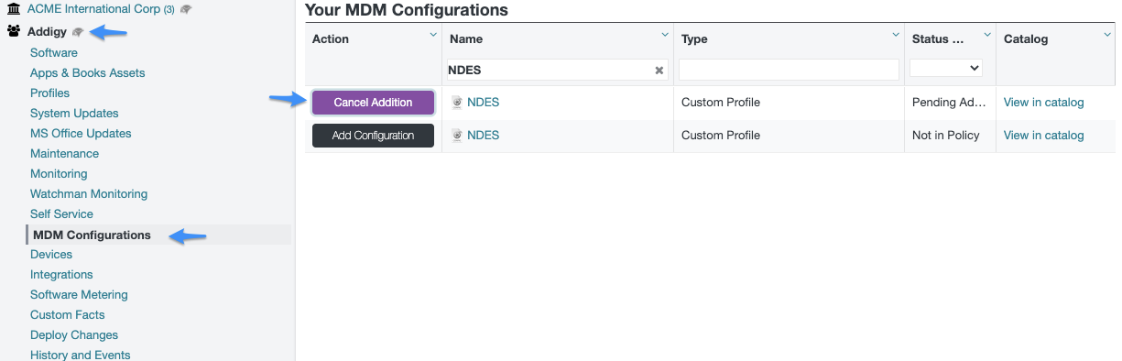
Task: Open the NDES link in the Not in Policy row
Action: coord(483,136)
